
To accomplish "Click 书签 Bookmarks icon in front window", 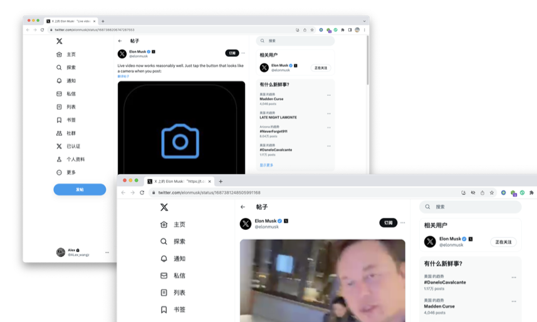I will (164, 309).
